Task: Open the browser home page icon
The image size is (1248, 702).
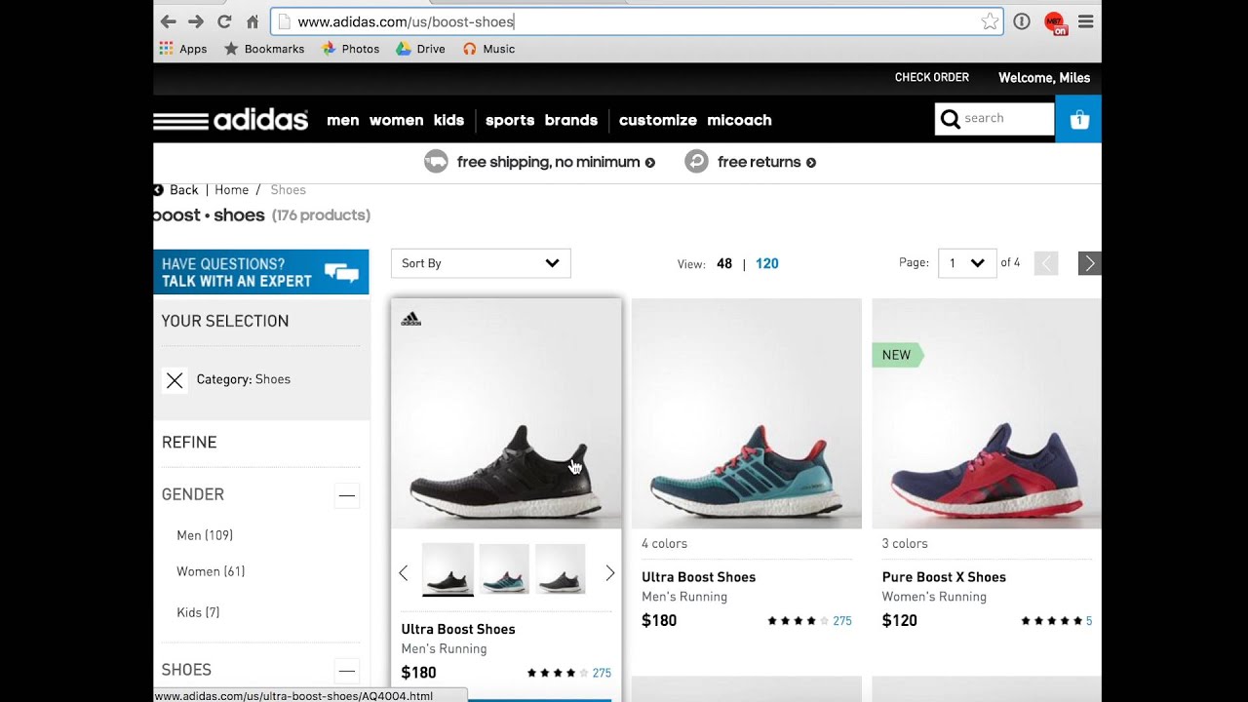Action: (253, 21)
